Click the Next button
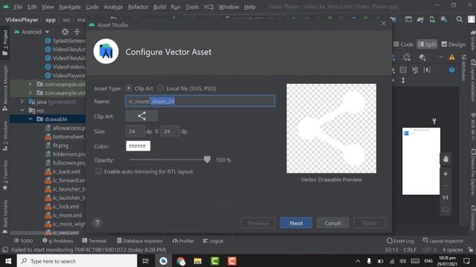This screenshot has height=267, width=476. tap(296, 222)
